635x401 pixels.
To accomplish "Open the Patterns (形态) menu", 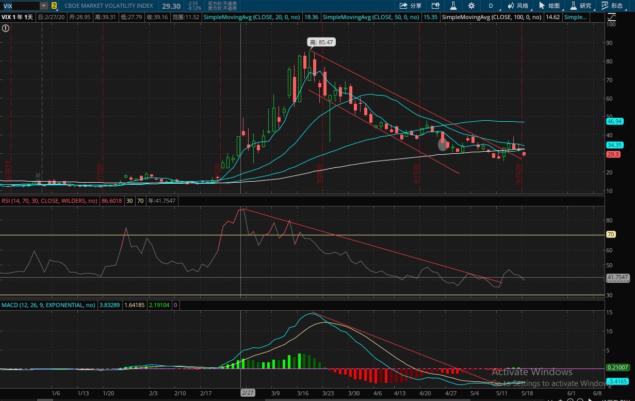I will tap(612, 6).
